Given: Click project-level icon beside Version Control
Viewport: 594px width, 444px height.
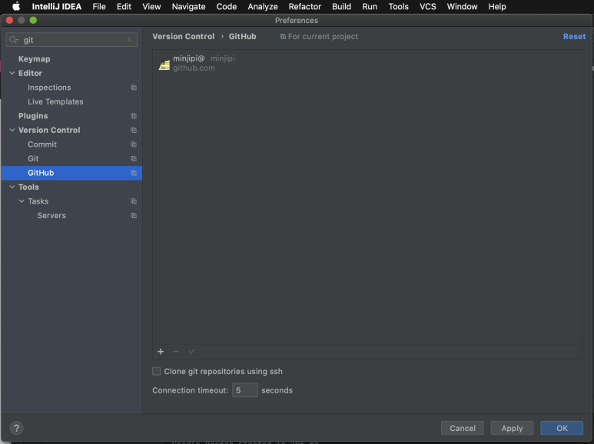Looking at the screenshot, I should click(x=134, y=131).
